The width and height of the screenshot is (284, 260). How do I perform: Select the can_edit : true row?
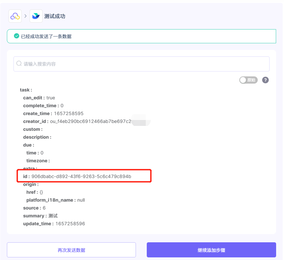[39, 98]
